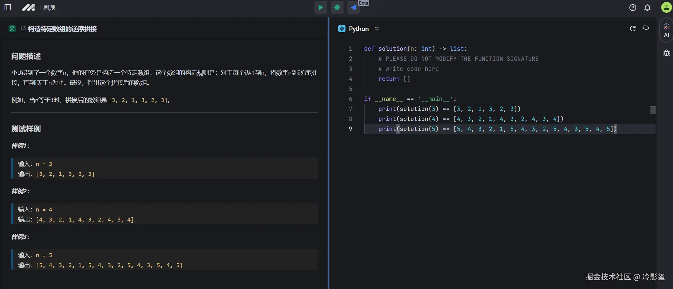Switch language using the swap arrows icon
673x289 pixels.
377,29
